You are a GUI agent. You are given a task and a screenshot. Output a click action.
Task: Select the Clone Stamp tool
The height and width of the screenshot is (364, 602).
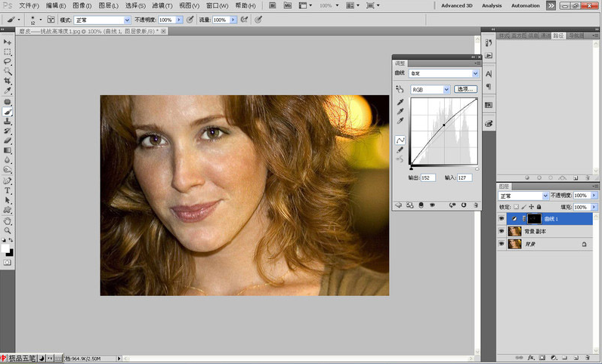8,120
